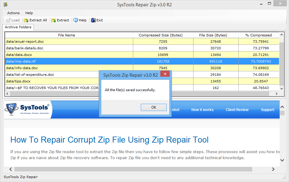Click the file list scroll down arrow
This screenshot has height=182, width=289.
click(281, 89)
